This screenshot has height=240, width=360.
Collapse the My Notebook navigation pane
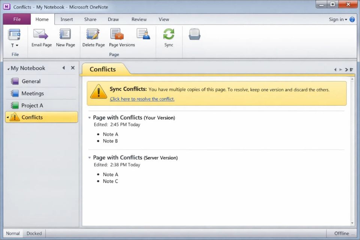(63, 68)
